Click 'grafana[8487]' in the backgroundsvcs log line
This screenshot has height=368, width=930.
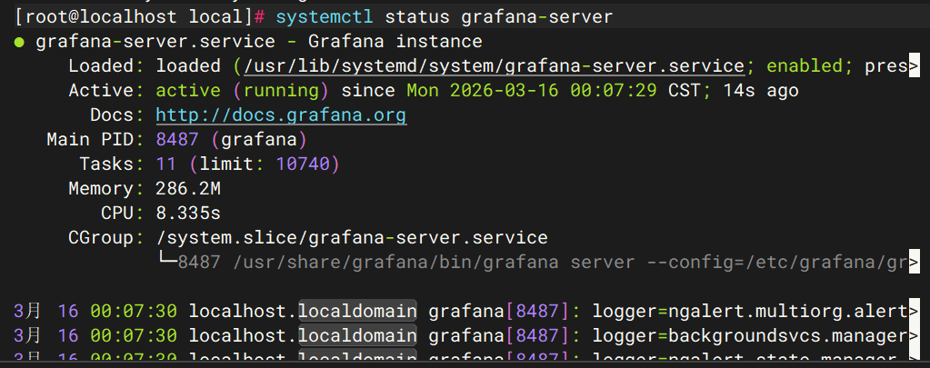(x=499, y=336)
